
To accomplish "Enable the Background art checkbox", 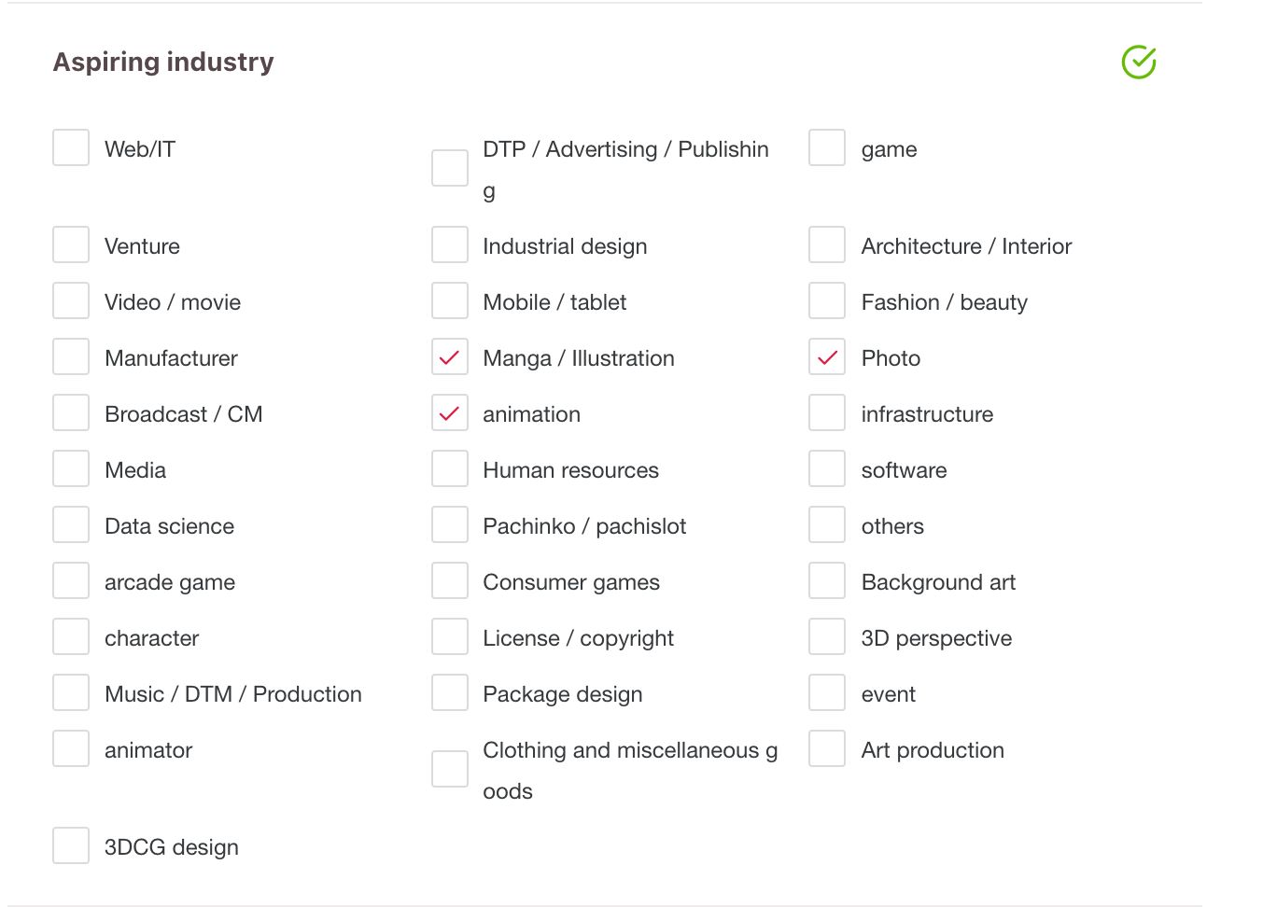I will pos(827,581).
